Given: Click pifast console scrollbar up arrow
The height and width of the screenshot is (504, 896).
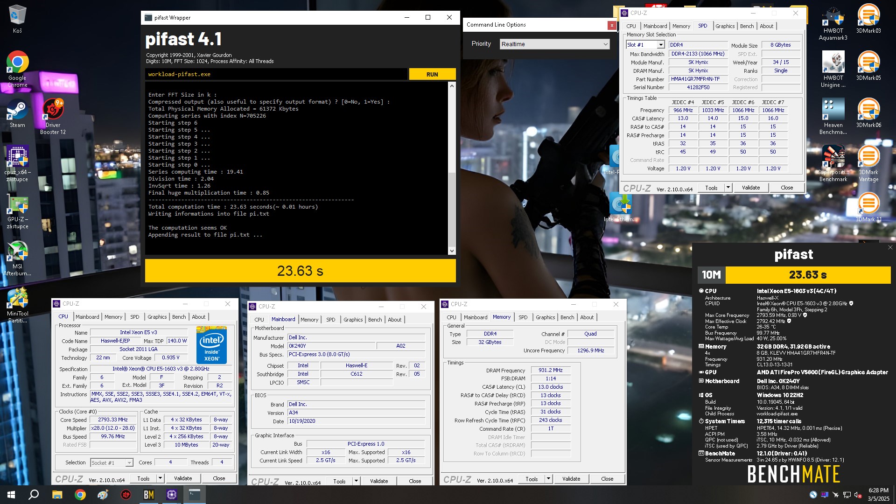Looking at the screenshot, I should pyautogui.click(x=451, y=86).
